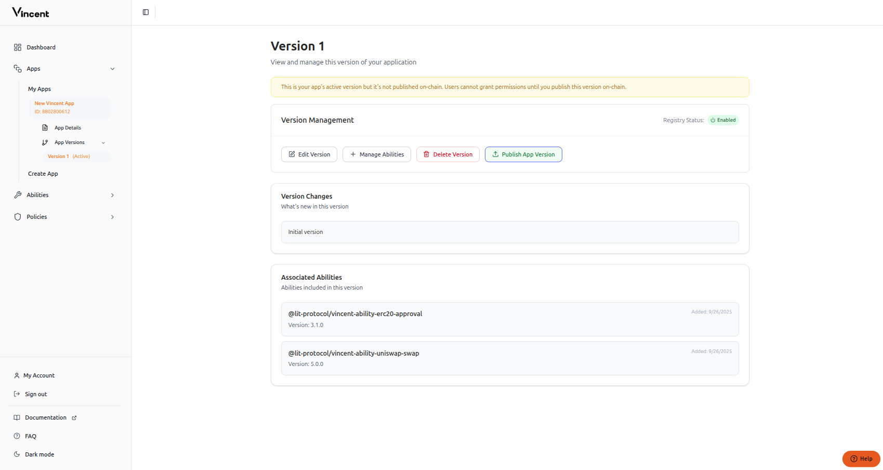Click the Sign out arrow icon

point(16,394)
